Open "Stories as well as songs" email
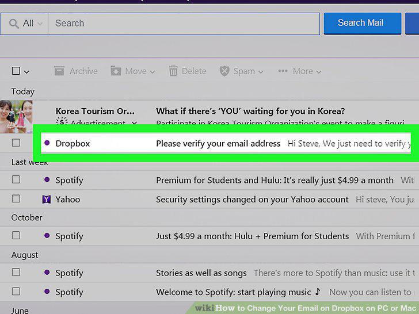The image size is (419, 314). [201, 273]
